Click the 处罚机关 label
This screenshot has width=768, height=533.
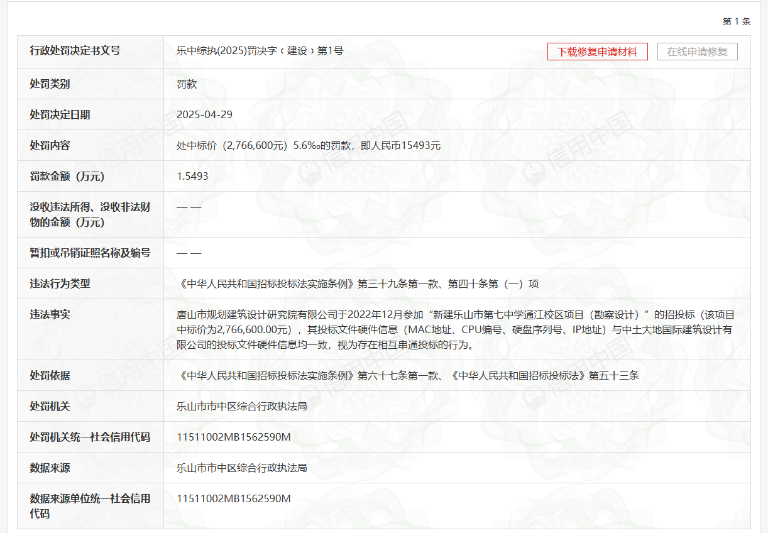pyautogui.click(x=50, y=406)
